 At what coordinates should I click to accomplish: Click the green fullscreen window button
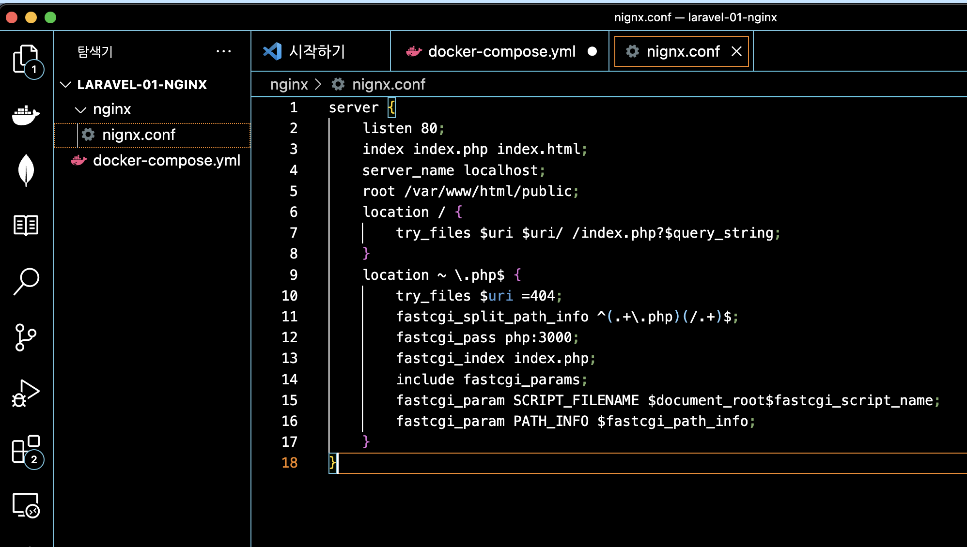tap(50, 17)
